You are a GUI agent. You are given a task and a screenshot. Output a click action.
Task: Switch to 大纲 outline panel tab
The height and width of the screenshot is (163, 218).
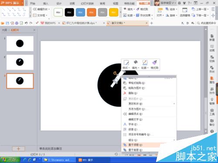coord(4,30)
